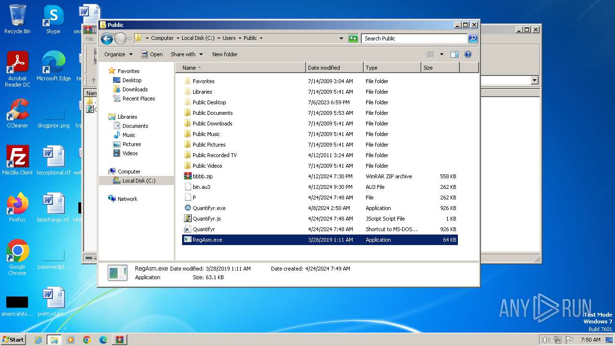Open Firefox desktop icon

point(17,207)
